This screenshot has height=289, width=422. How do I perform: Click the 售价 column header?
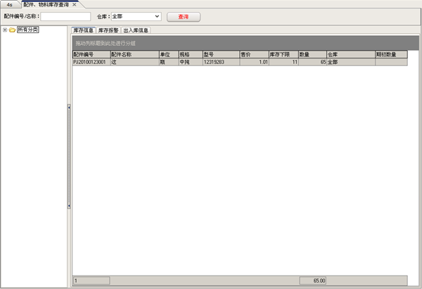253,54
